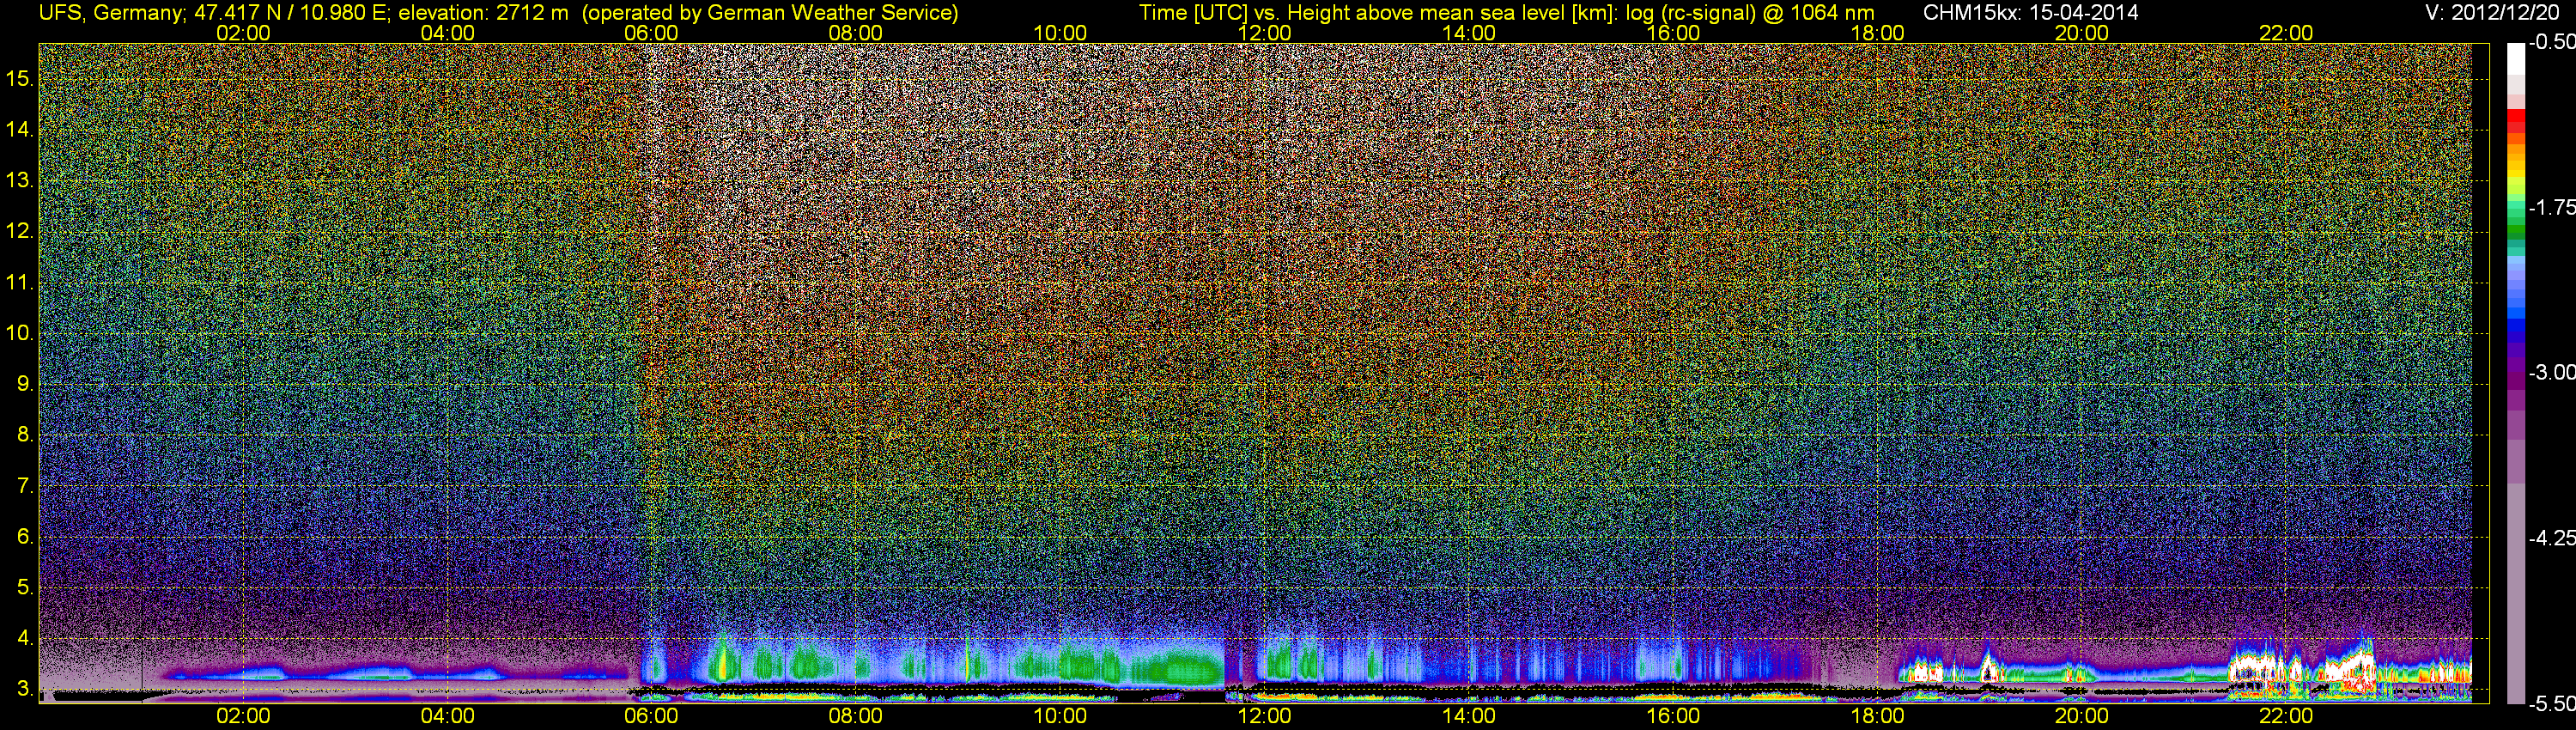The width and height of the screenshot is (2576, 730).
Task: Click the lower time axis label 14:00
Action: tap(1469, 716)
